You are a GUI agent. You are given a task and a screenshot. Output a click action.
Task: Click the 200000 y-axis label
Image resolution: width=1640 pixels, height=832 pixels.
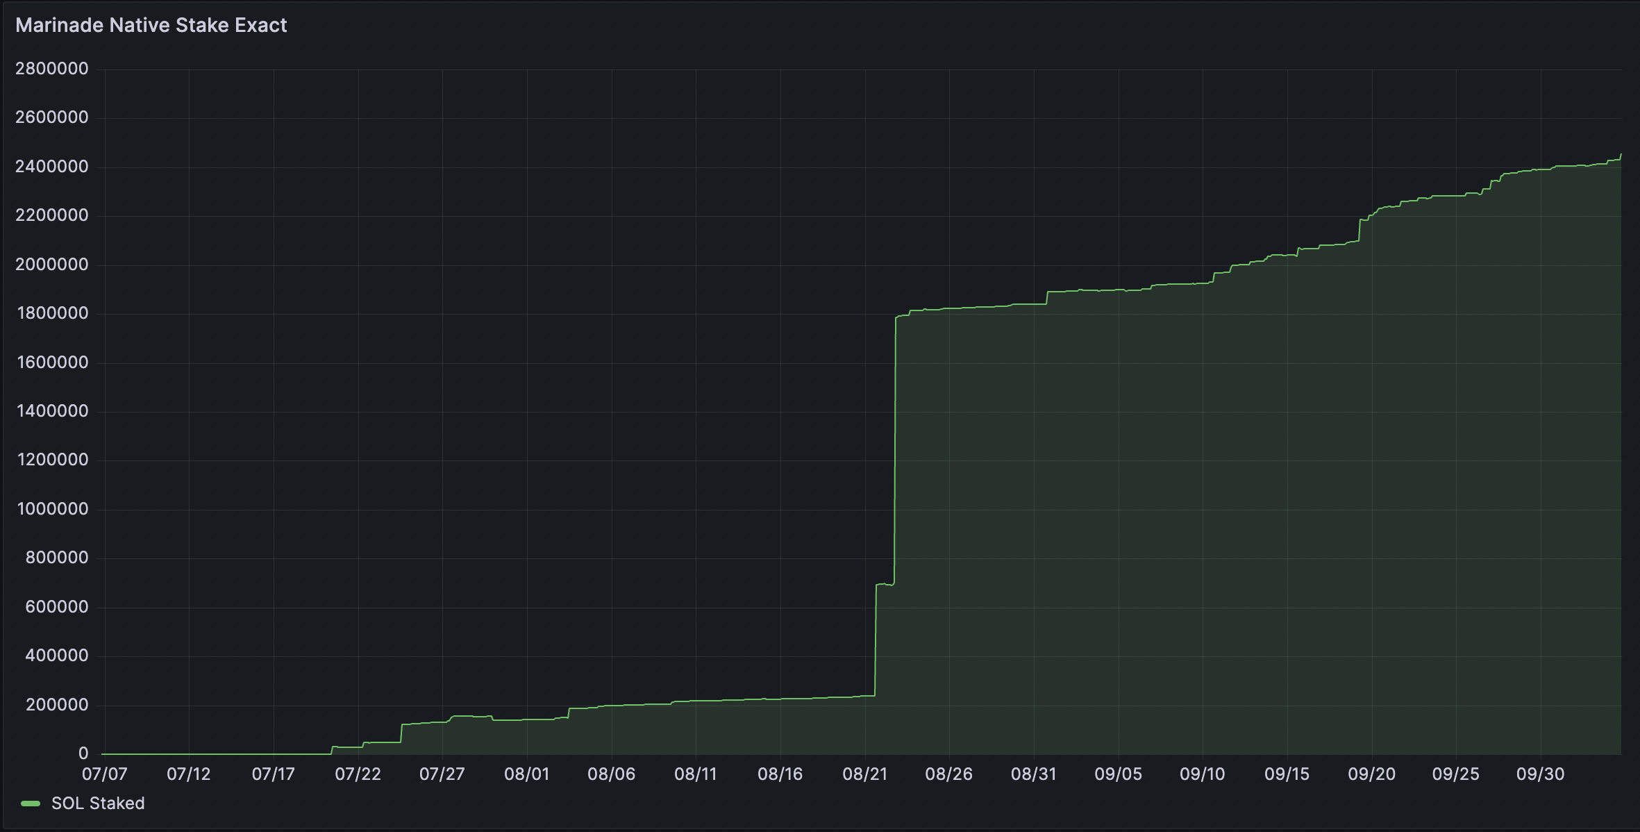57,705
